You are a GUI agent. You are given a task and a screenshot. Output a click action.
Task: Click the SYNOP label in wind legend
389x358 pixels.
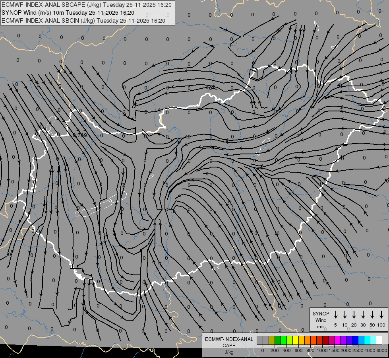pyautogui.click(x=321, y=313)
